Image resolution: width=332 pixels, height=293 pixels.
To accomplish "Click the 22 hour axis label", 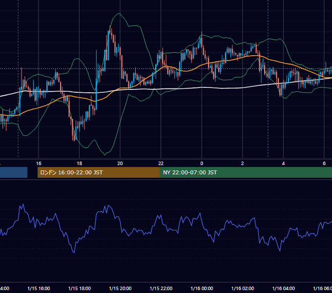I will [x=161, y=164].
